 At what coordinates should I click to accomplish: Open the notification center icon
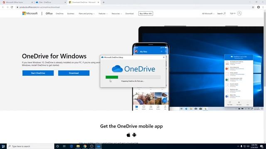click(x=261, y=146)
